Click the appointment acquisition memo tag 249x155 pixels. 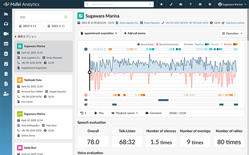coord(99,33)
